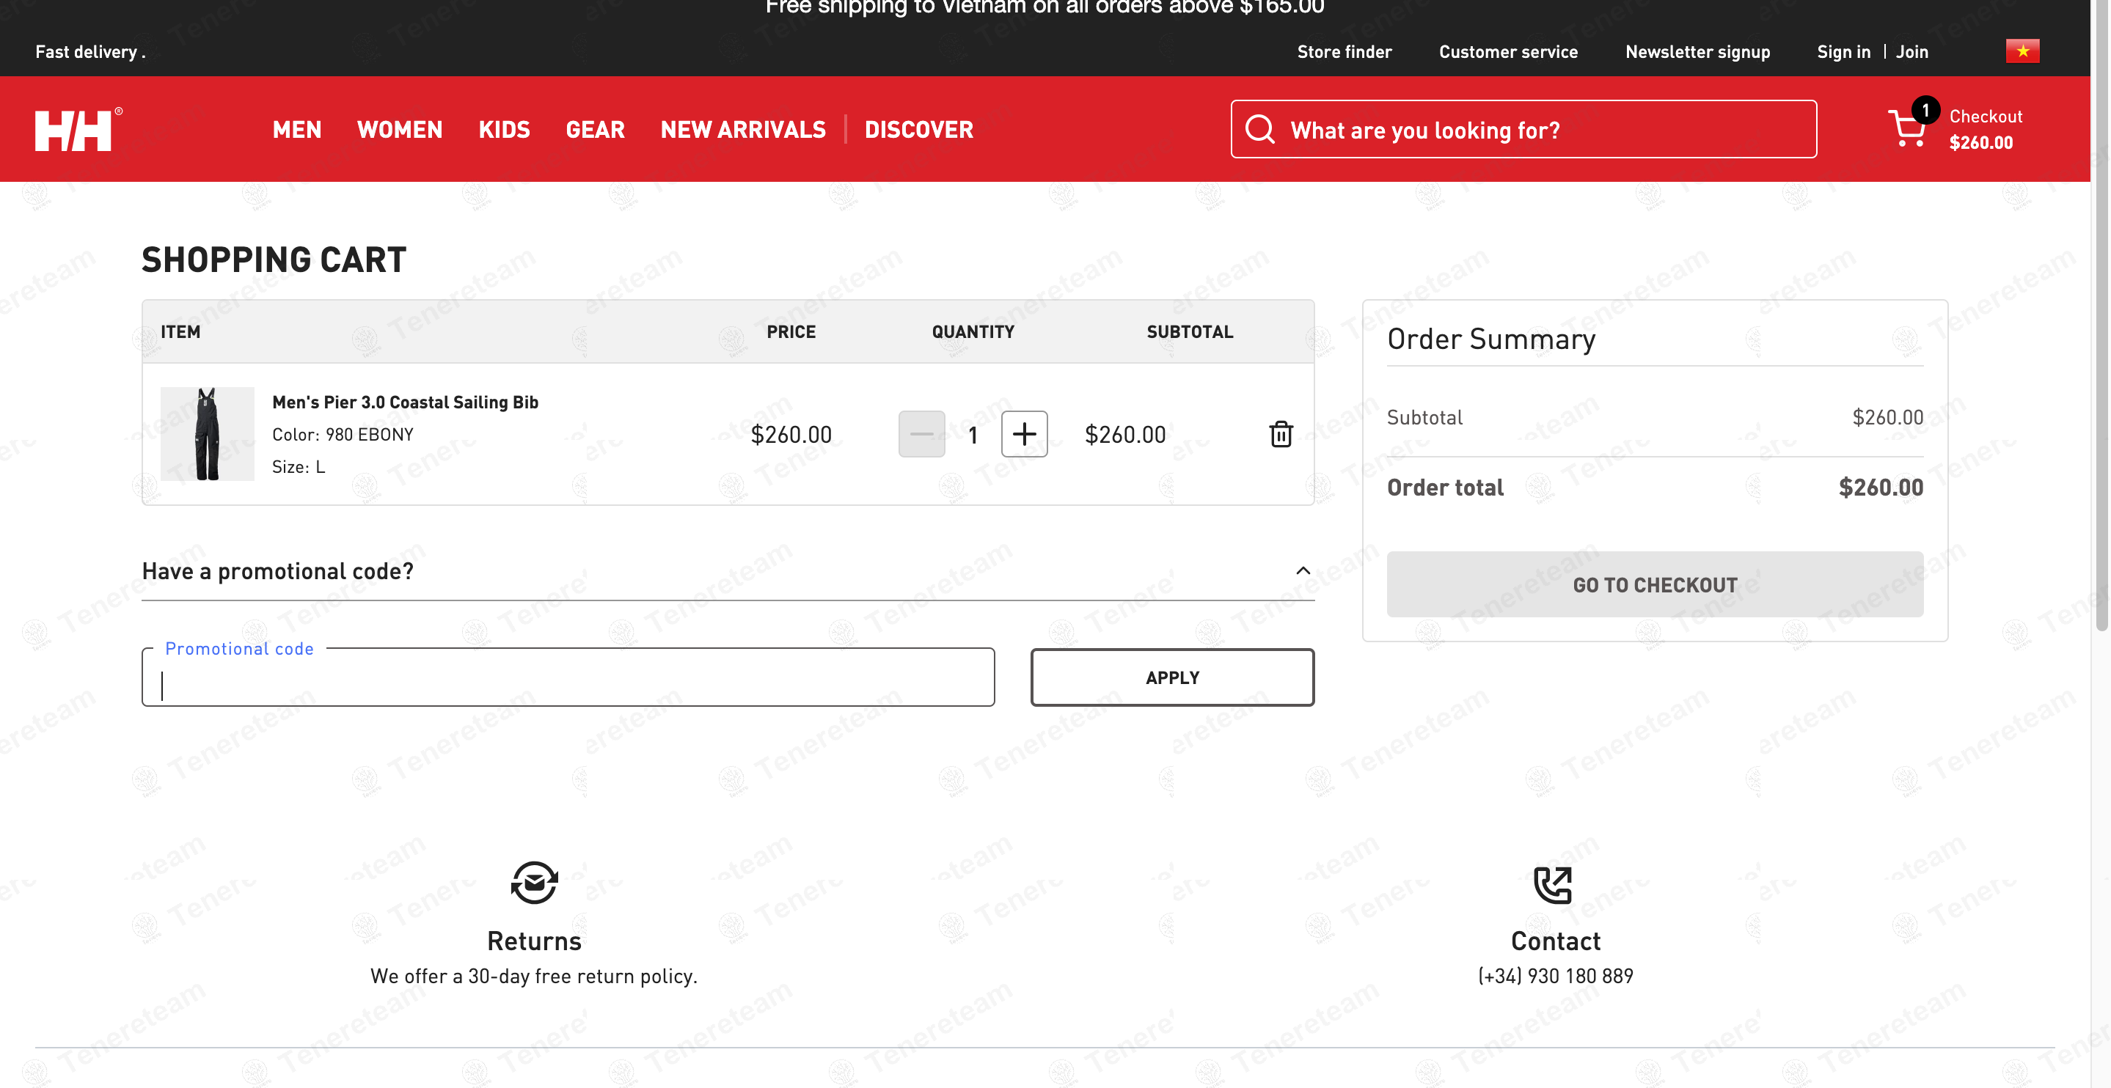Open the GEAR navigation menu
Viewport: 2111px width, 1088px height.
(x=595, y=130)
